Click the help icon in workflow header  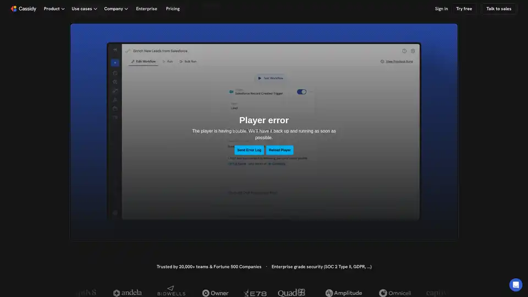pos(404,51)
